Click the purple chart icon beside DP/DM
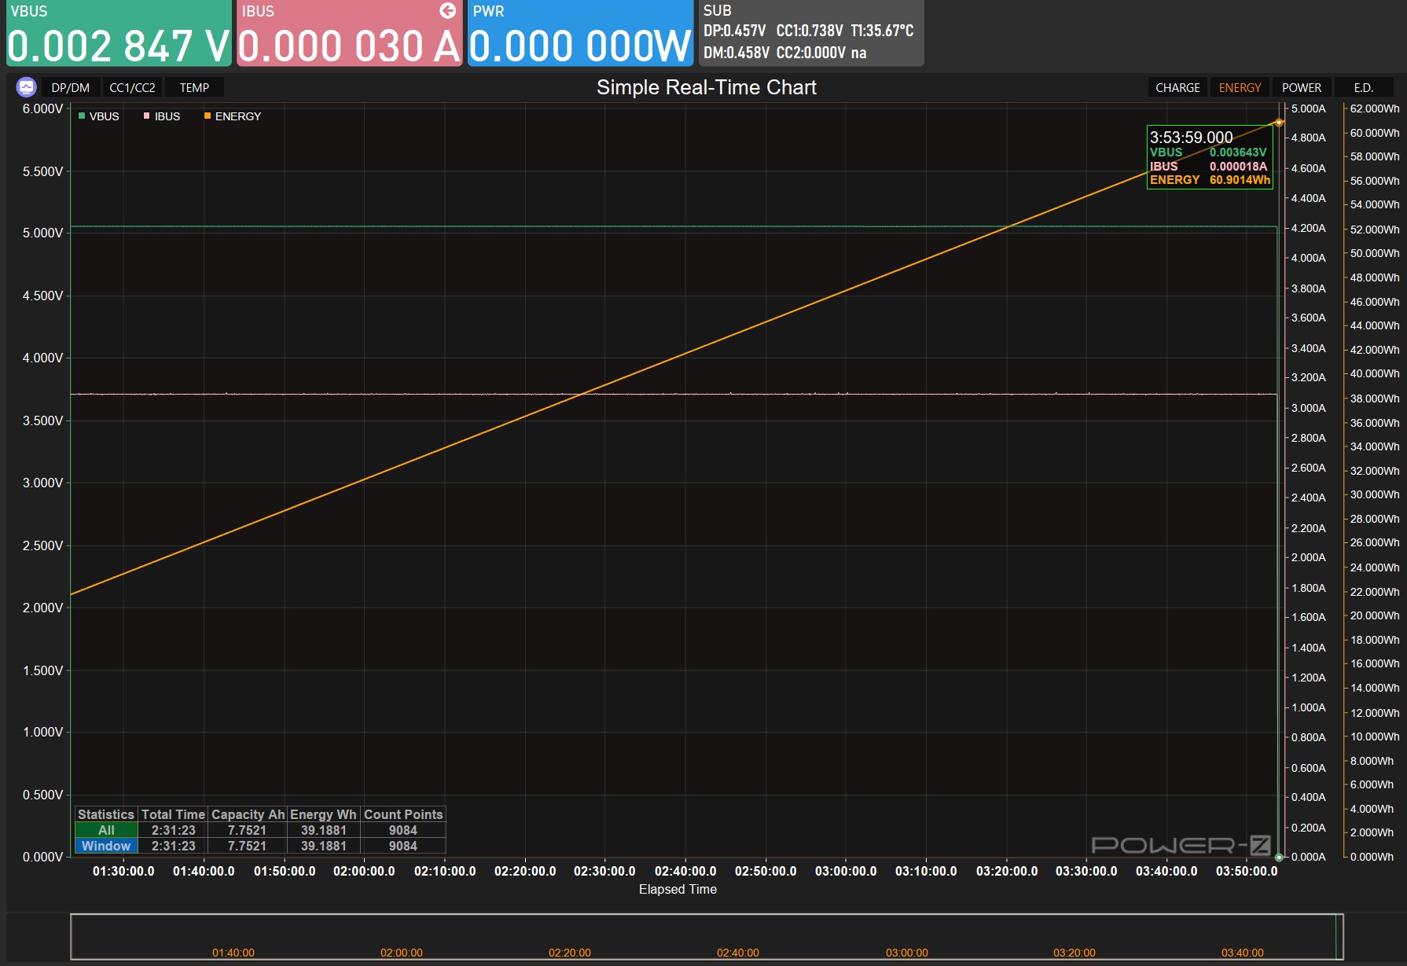This screenshot has width=1407, height=966. click(26, 87)
